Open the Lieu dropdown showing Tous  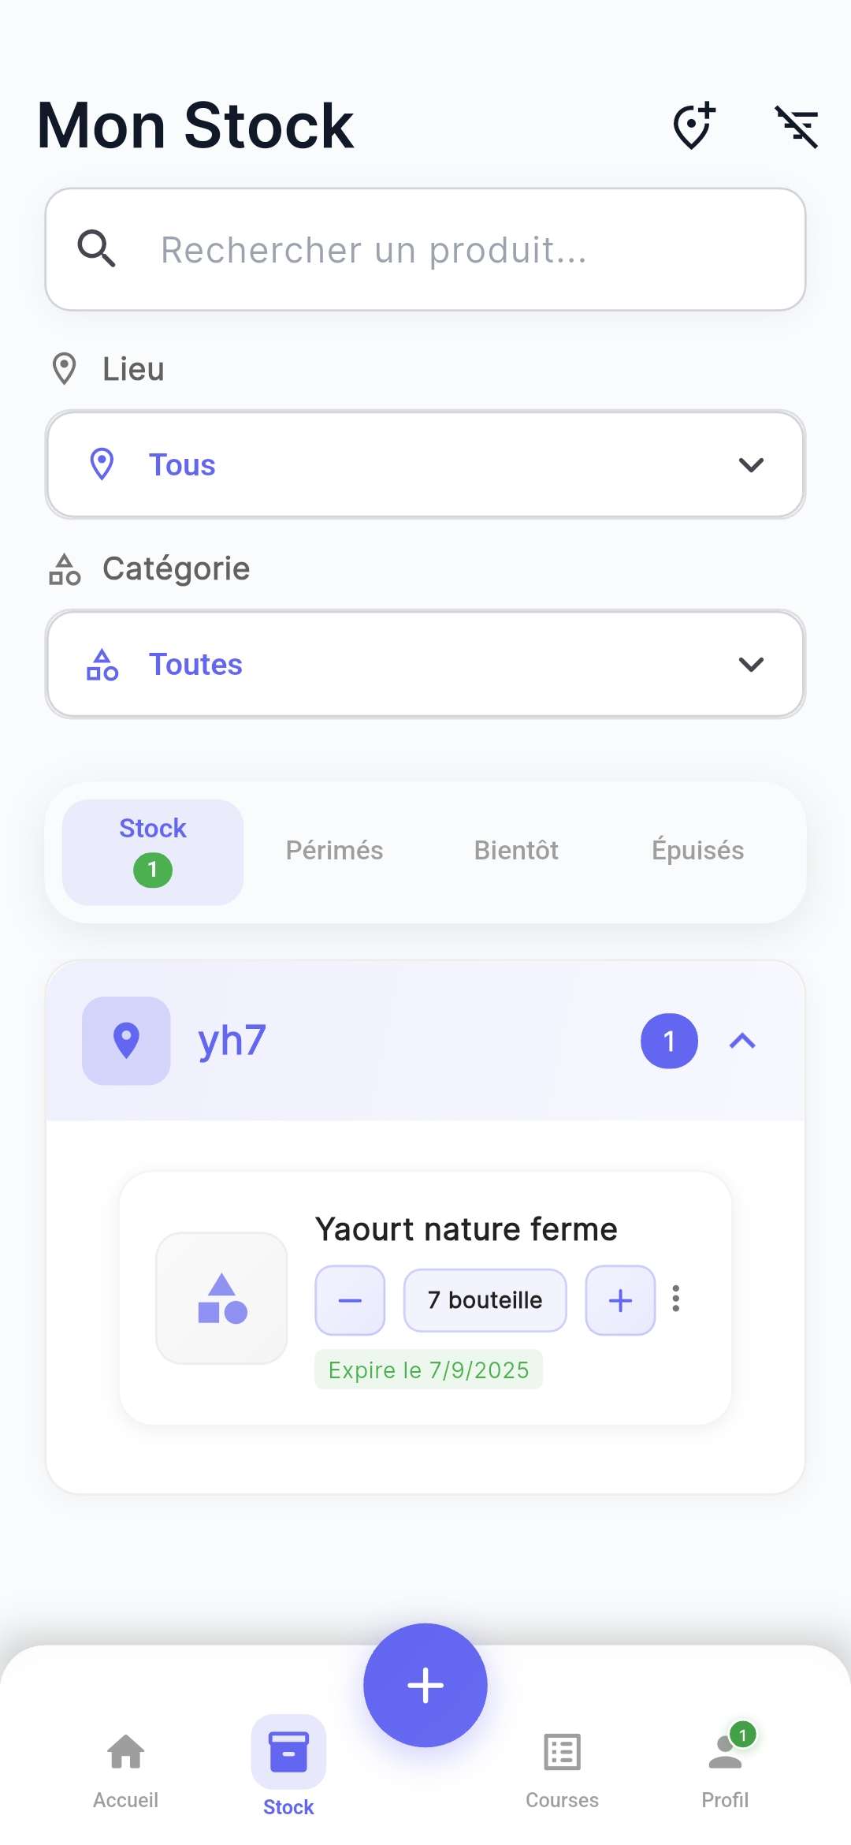point(425,464)
